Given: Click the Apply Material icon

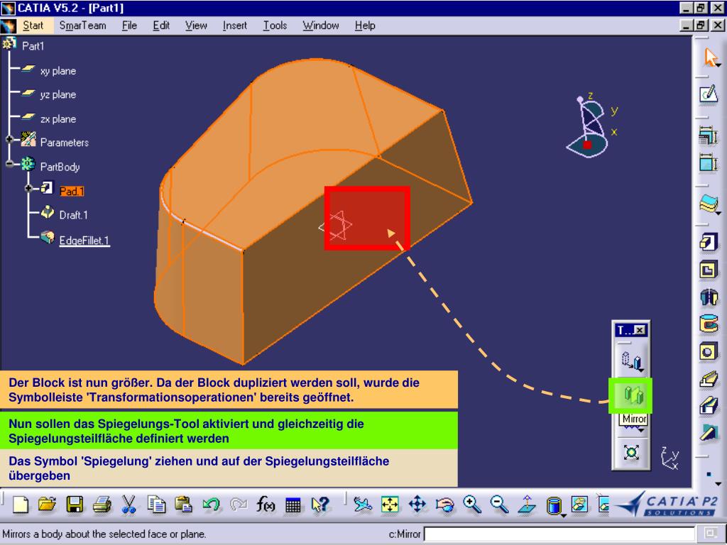Looking at the screenshot, I should (709, 203).
